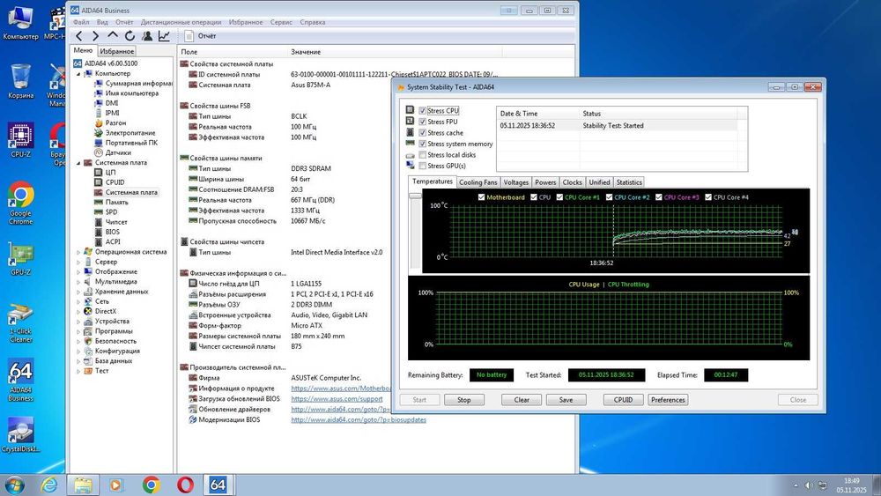881x496 pixels.
Task: Launch the GPU-Z desktop shortcut
Action: click(x=20, y=258)
